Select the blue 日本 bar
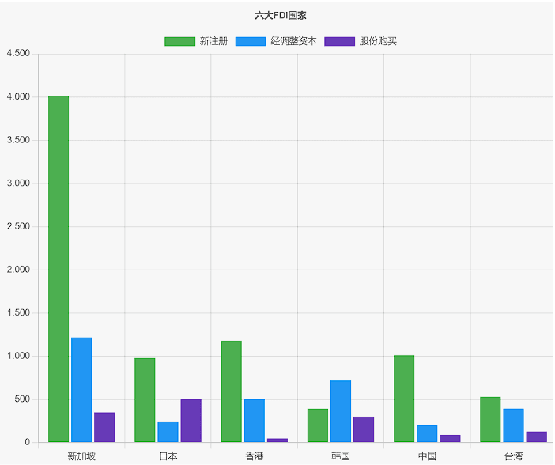This screenshot has height=465, width=555. [168, 432]
